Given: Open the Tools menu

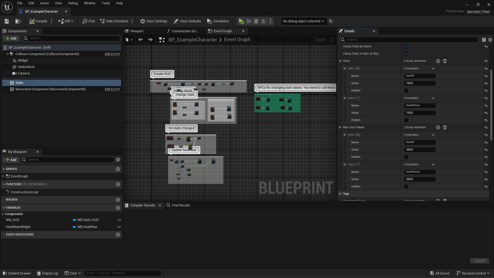Looking at the screenshot, I should [106, 3].
